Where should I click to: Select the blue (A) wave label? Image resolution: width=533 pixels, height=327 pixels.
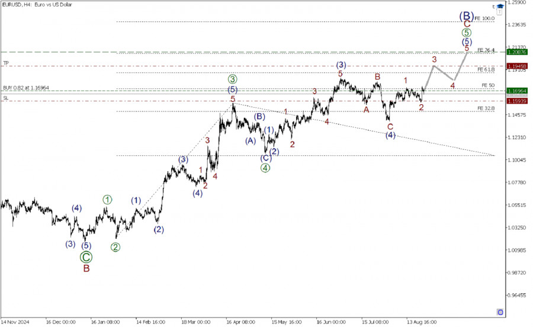coord(251,141)
